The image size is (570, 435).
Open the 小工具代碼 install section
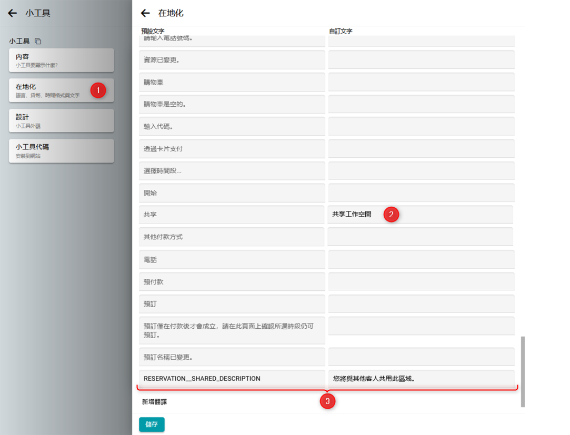[x=61, y=151]
